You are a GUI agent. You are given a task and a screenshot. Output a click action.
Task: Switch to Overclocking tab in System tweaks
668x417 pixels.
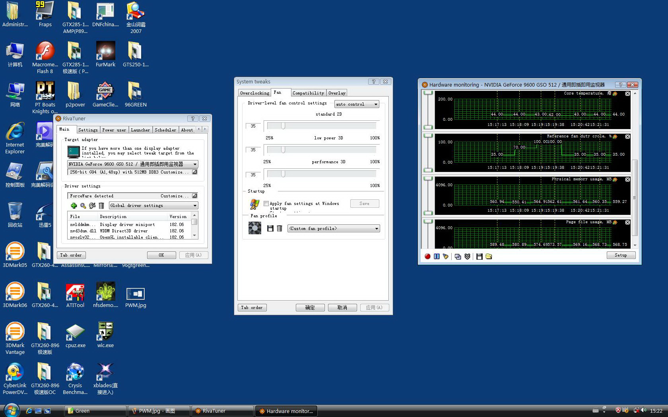coord(254,93)
